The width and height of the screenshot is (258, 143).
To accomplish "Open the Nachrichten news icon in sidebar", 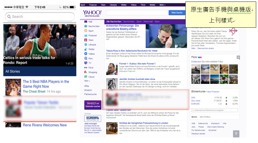I will [86, 26].
